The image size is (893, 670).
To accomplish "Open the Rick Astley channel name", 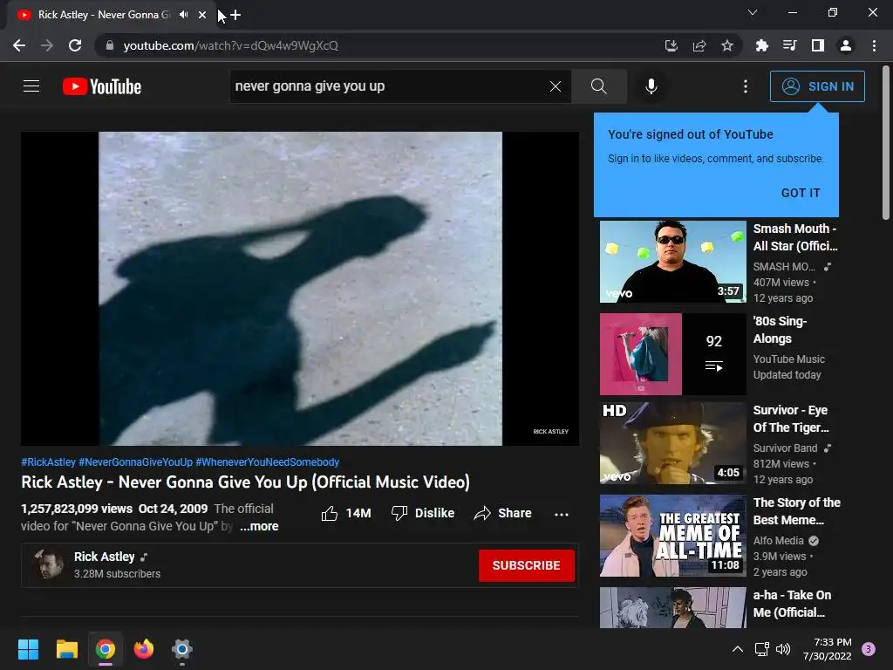I will (x=105, y=557).
